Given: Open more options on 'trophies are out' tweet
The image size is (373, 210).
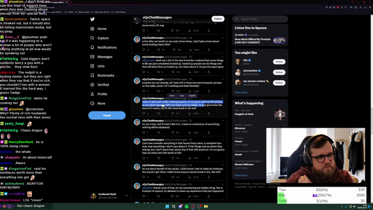Looking at the screenshot, I should 223,79.
